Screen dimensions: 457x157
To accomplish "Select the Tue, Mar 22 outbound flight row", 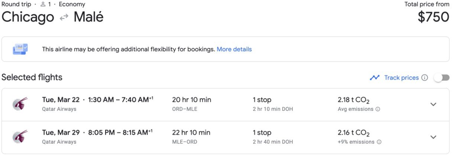I will [x=97, y=100].
